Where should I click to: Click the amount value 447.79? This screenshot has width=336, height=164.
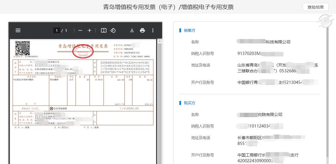click(x=121, y=80)
